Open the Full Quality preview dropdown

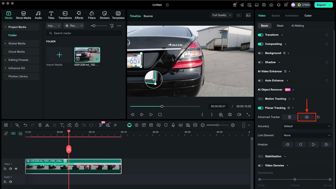(x=222, y=15)
